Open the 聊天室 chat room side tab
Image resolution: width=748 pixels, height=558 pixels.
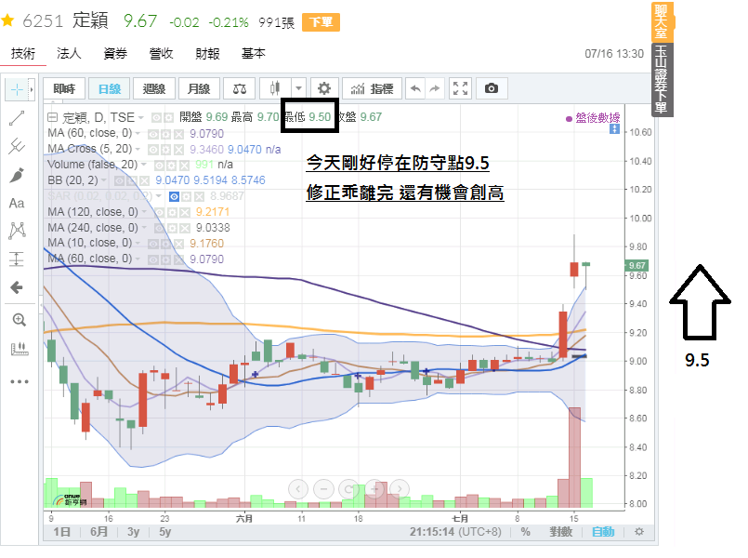tap(663, 22)
